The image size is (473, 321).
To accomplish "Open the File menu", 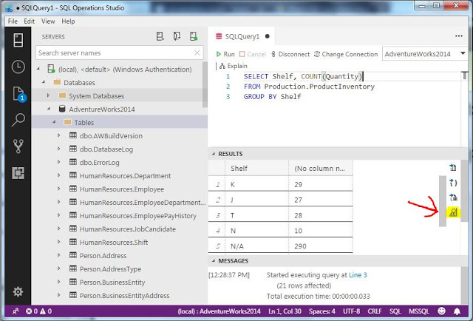I will click(x=13, y=21).
